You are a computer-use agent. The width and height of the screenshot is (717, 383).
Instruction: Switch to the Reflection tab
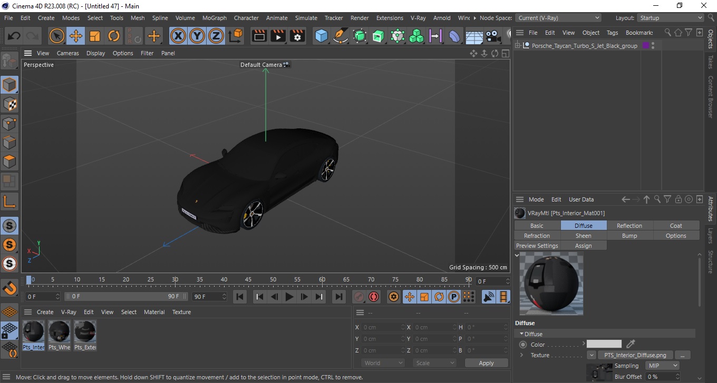pos(629,226)
